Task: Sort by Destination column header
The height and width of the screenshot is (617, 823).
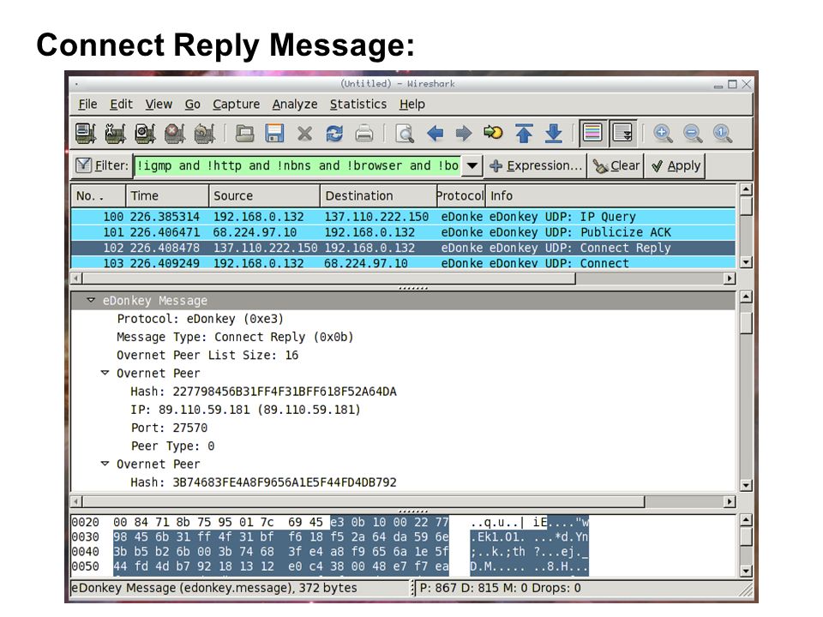Action: 378,196
